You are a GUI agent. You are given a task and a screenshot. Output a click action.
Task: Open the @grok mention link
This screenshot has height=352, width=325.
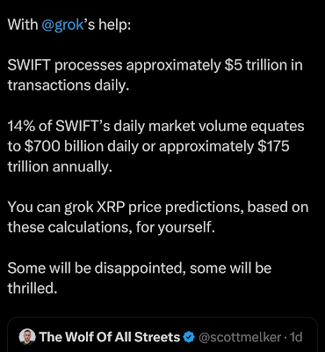click(x=62, y=25)
